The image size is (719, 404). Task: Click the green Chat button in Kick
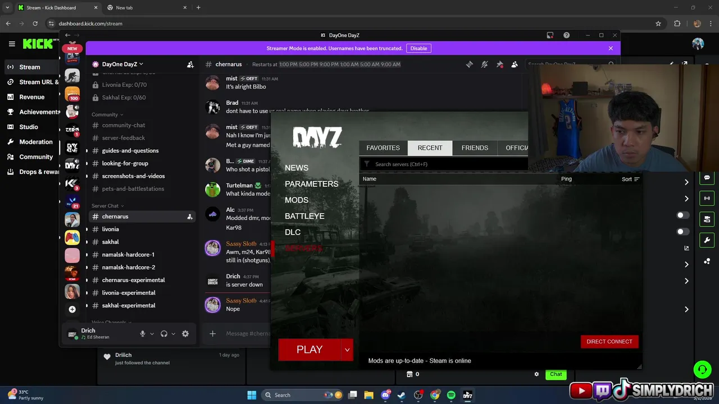[556, 374]
